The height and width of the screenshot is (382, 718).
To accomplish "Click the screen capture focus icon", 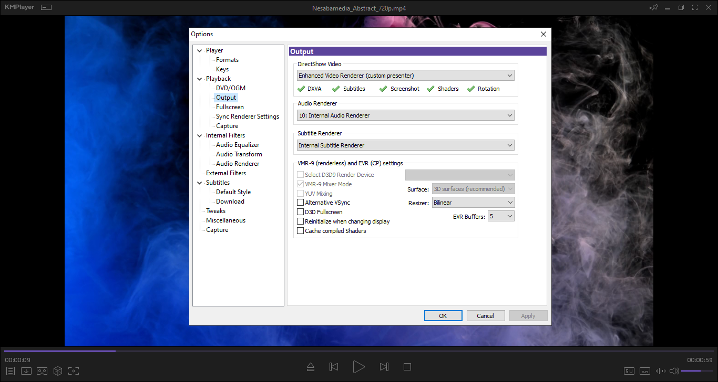I will pyautogui.click(x=74, y=371).
